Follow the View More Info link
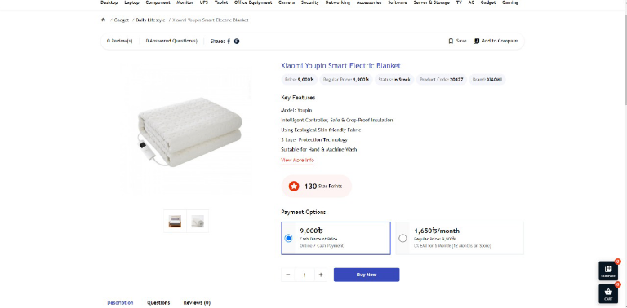Screen dimensions: 627x308 click(x=297, y=160)
